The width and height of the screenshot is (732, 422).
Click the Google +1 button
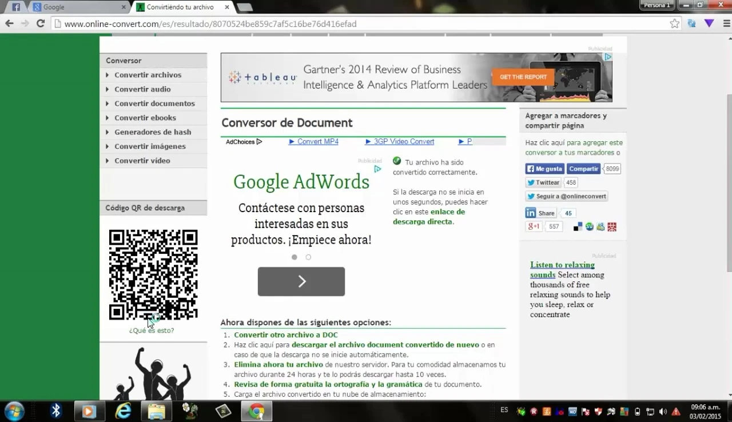(x=534, y=226)
